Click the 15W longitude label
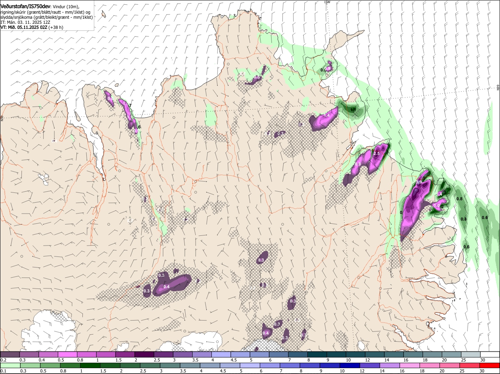 [327, 2]
